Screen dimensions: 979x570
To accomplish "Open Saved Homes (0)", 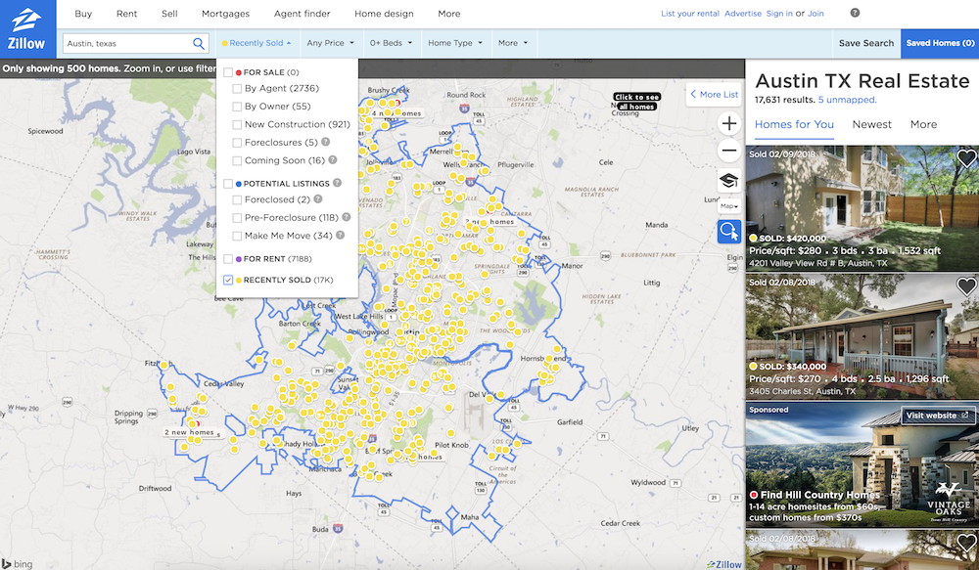I will (940, 43).
